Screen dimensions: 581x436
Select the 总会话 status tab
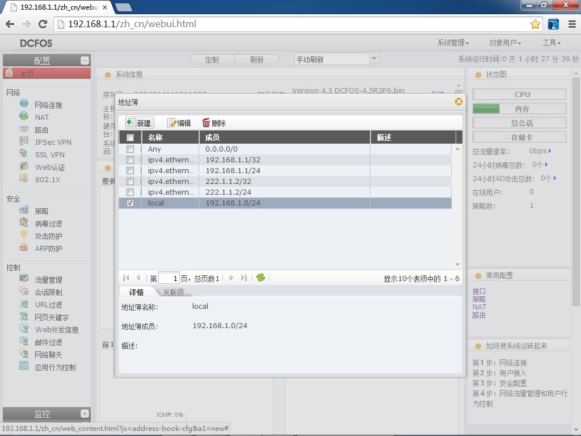[519, 123]
